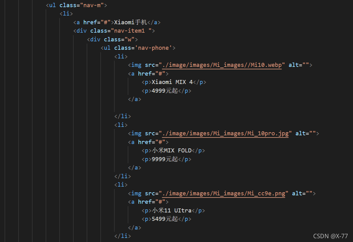Open the Mi_10pro.jpg image path link
This screenshot has height=242, width=353.
(225, 133)
